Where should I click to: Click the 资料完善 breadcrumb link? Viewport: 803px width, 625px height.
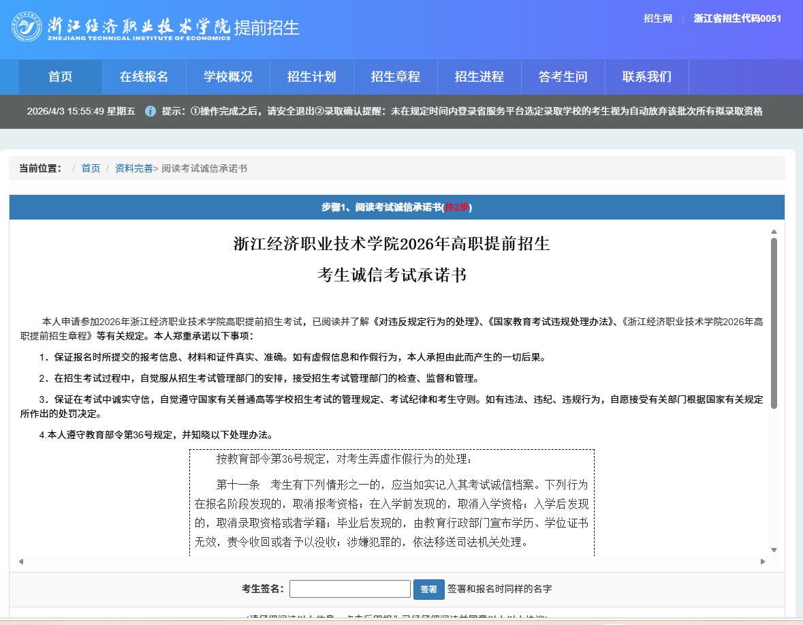point(133,168)
